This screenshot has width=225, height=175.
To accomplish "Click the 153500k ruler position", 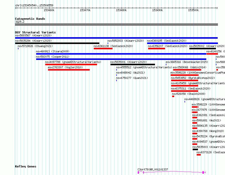I will click(x=193, y=10).
